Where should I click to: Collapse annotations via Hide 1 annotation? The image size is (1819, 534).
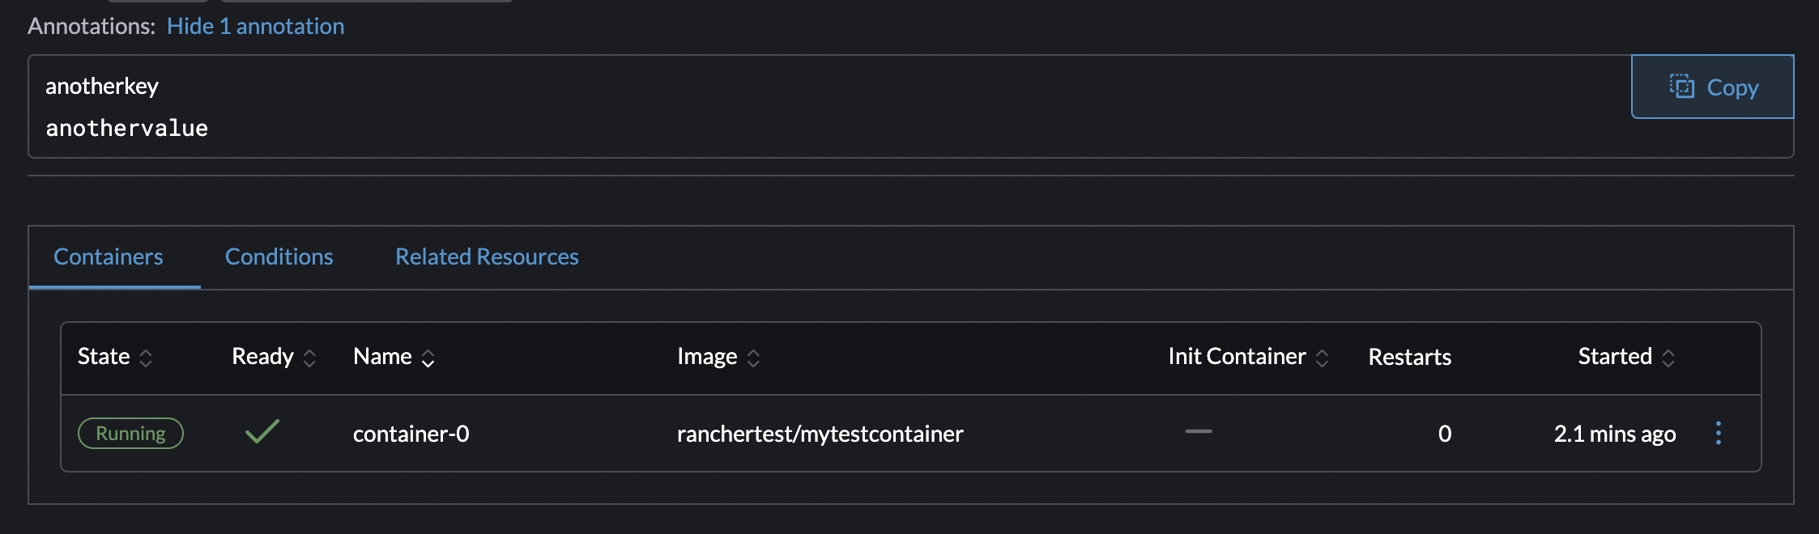(x=255, y=26)
